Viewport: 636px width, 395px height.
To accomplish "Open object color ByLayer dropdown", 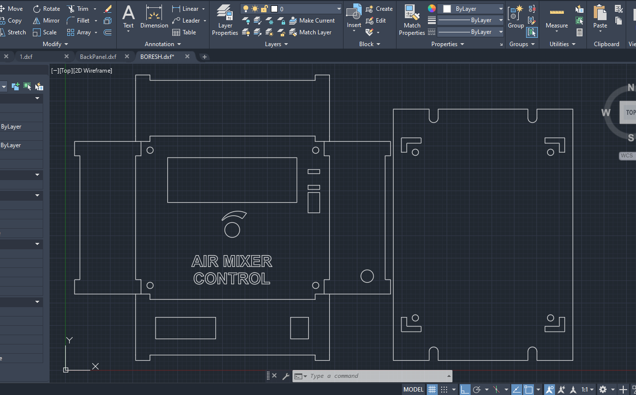I will click(x=471, y=9).
